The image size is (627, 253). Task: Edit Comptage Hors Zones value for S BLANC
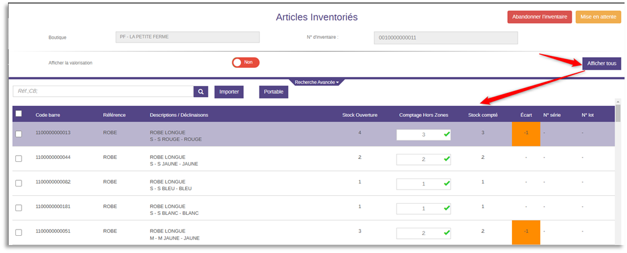tap(424, 209)
